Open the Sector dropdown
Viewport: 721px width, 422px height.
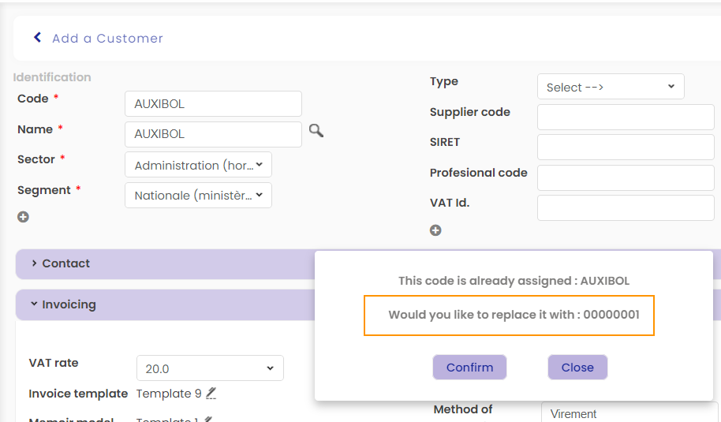[198, 165]
